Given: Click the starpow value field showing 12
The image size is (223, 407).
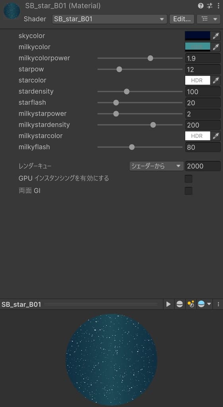Looking at the screenshot, I should tap(203, 70).
